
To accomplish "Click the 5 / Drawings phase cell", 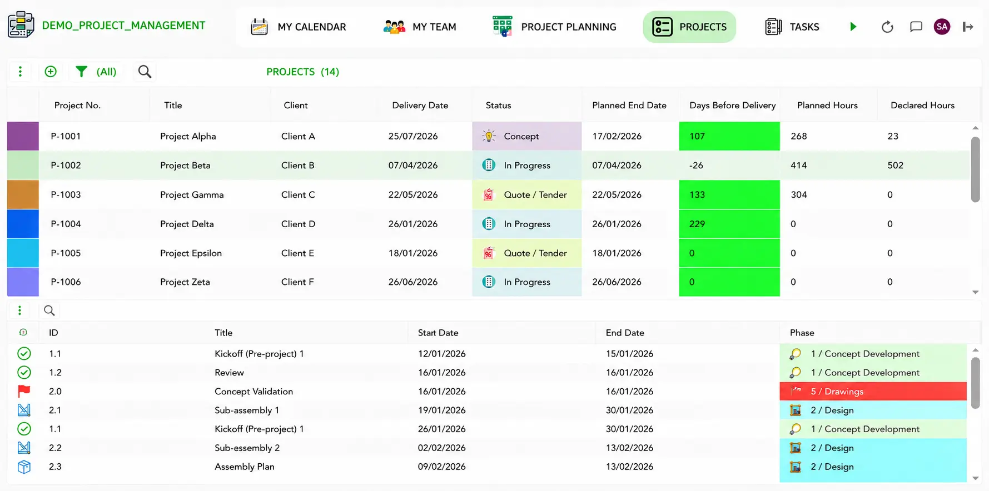I will coord(873,391).
